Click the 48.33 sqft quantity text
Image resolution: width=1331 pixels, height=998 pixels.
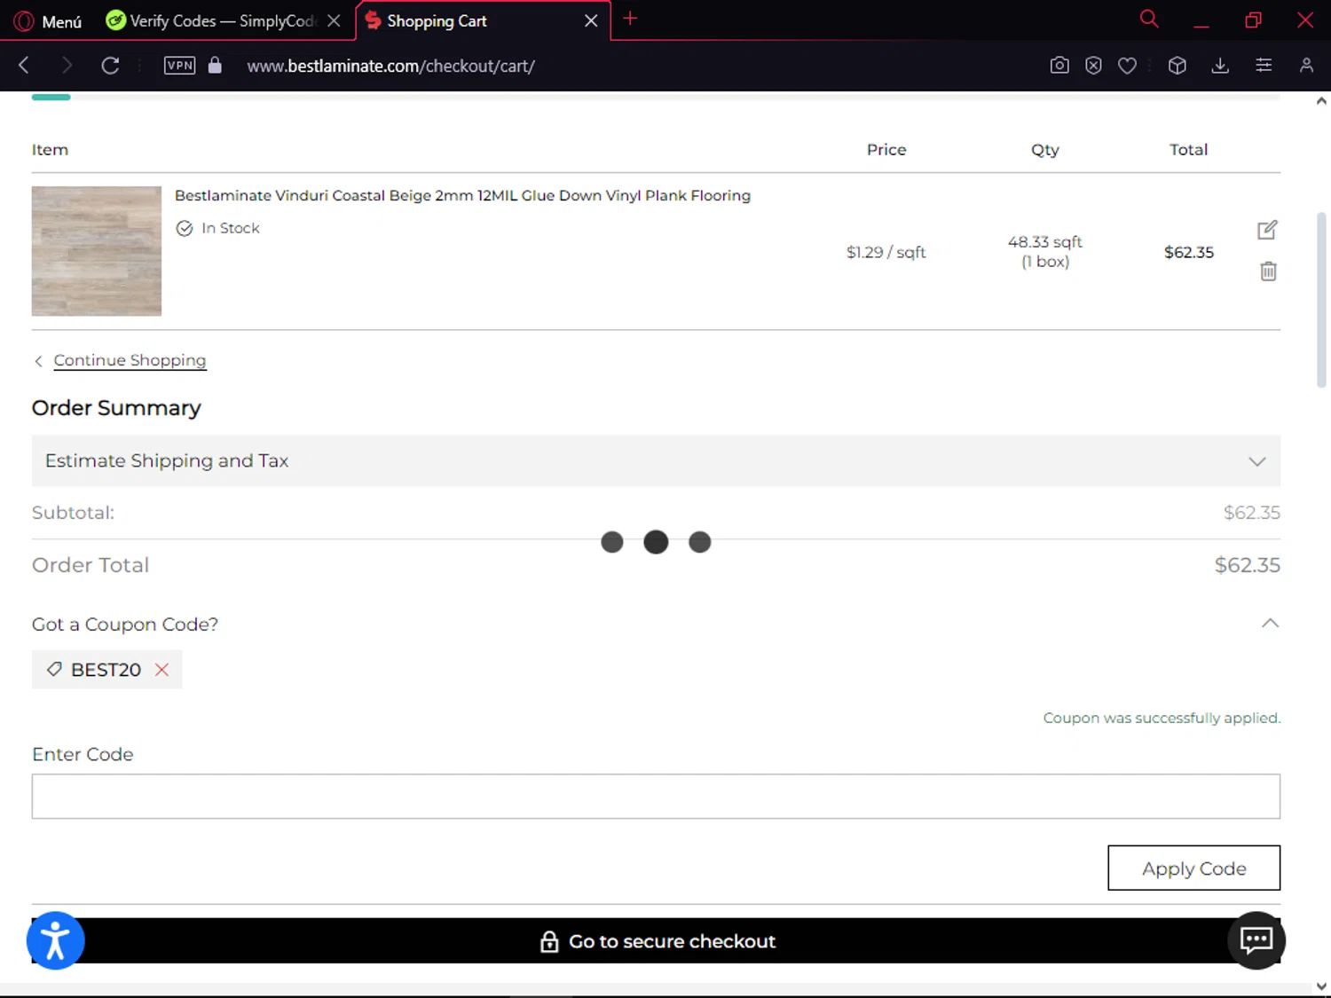tap(1044, 241)
